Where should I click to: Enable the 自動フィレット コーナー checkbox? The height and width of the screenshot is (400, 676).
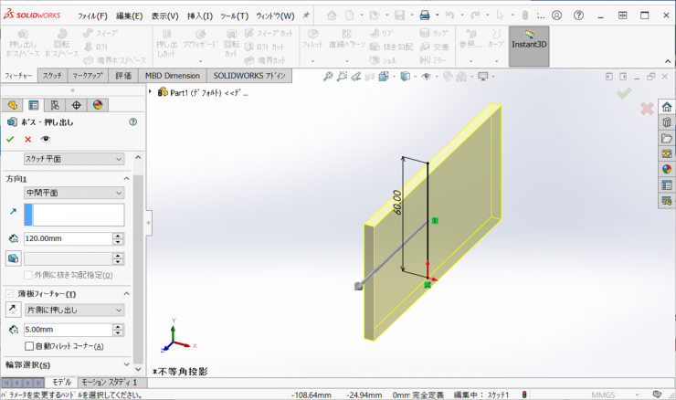tap(29, 346)
